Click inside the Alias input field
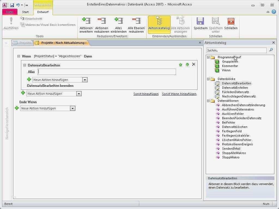Screen dimensions: 279x209 click(x=106, y=72)
